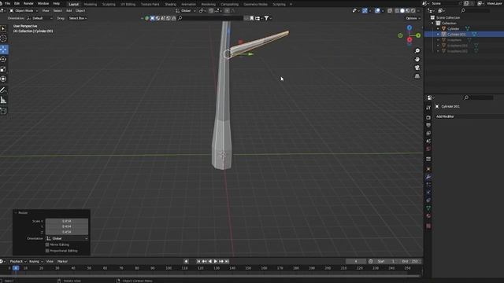This screenshot has height=283, width=504.
Task: Select the Add Cube tool
Action: (3, 112)
